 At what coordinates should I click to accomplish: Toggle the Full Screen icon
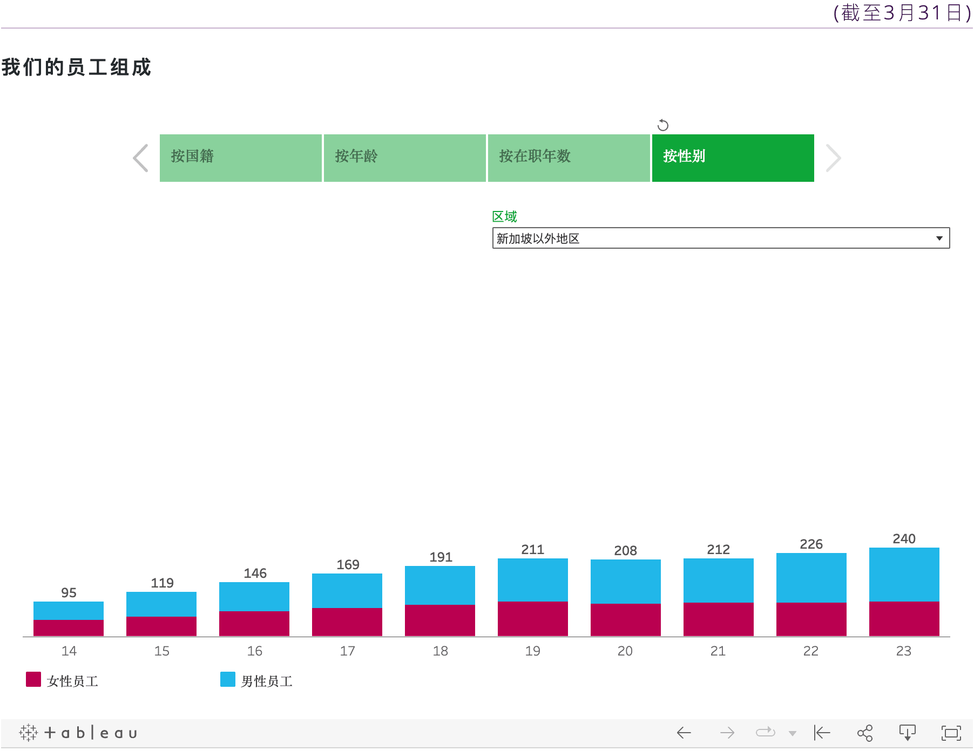[951, 733]
